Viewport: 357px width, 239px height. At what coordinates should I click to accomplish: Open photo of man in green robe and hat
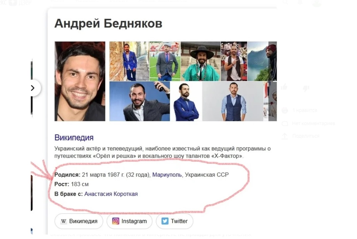[x=200, y=61]
